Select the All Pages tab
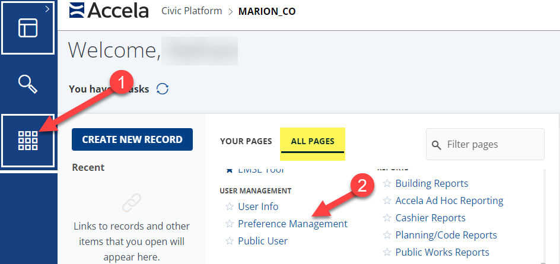Screen dimensions: 560x264 tap(313, 141)
